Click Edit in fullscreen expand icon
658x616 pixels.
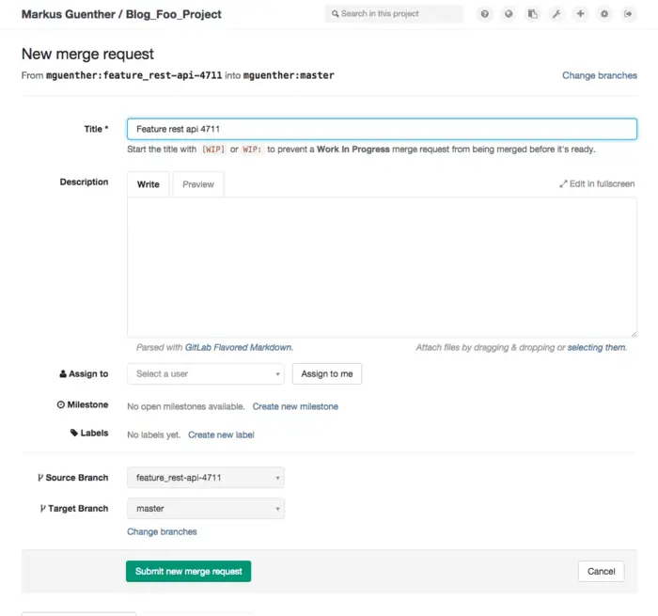(564, 184)
